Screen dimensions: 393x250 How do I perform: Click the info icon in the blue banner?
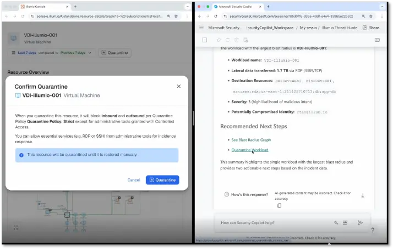21,155
